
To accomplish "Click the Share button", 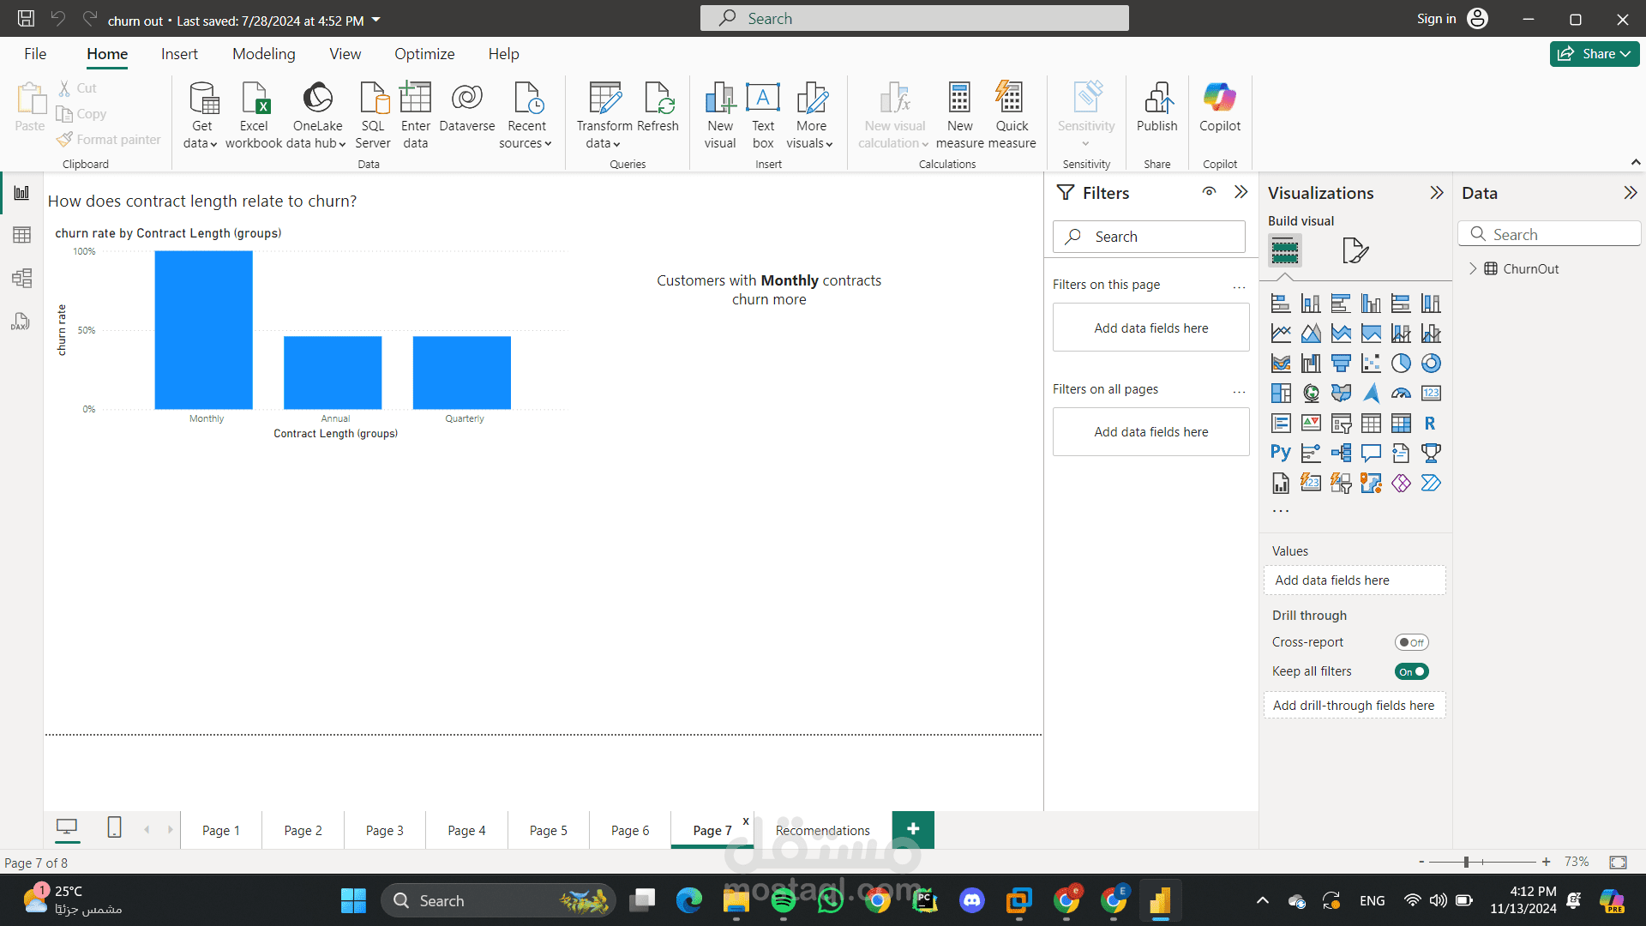I will 1594,54.
